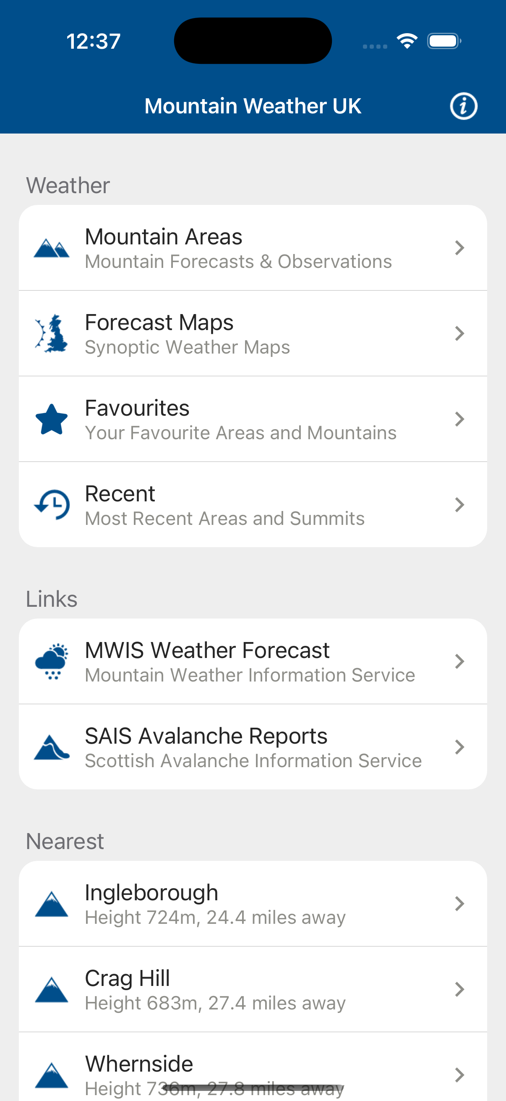
Task: Open the Mountain Areas chevron arrow
Action: click(x=459, y=248)
